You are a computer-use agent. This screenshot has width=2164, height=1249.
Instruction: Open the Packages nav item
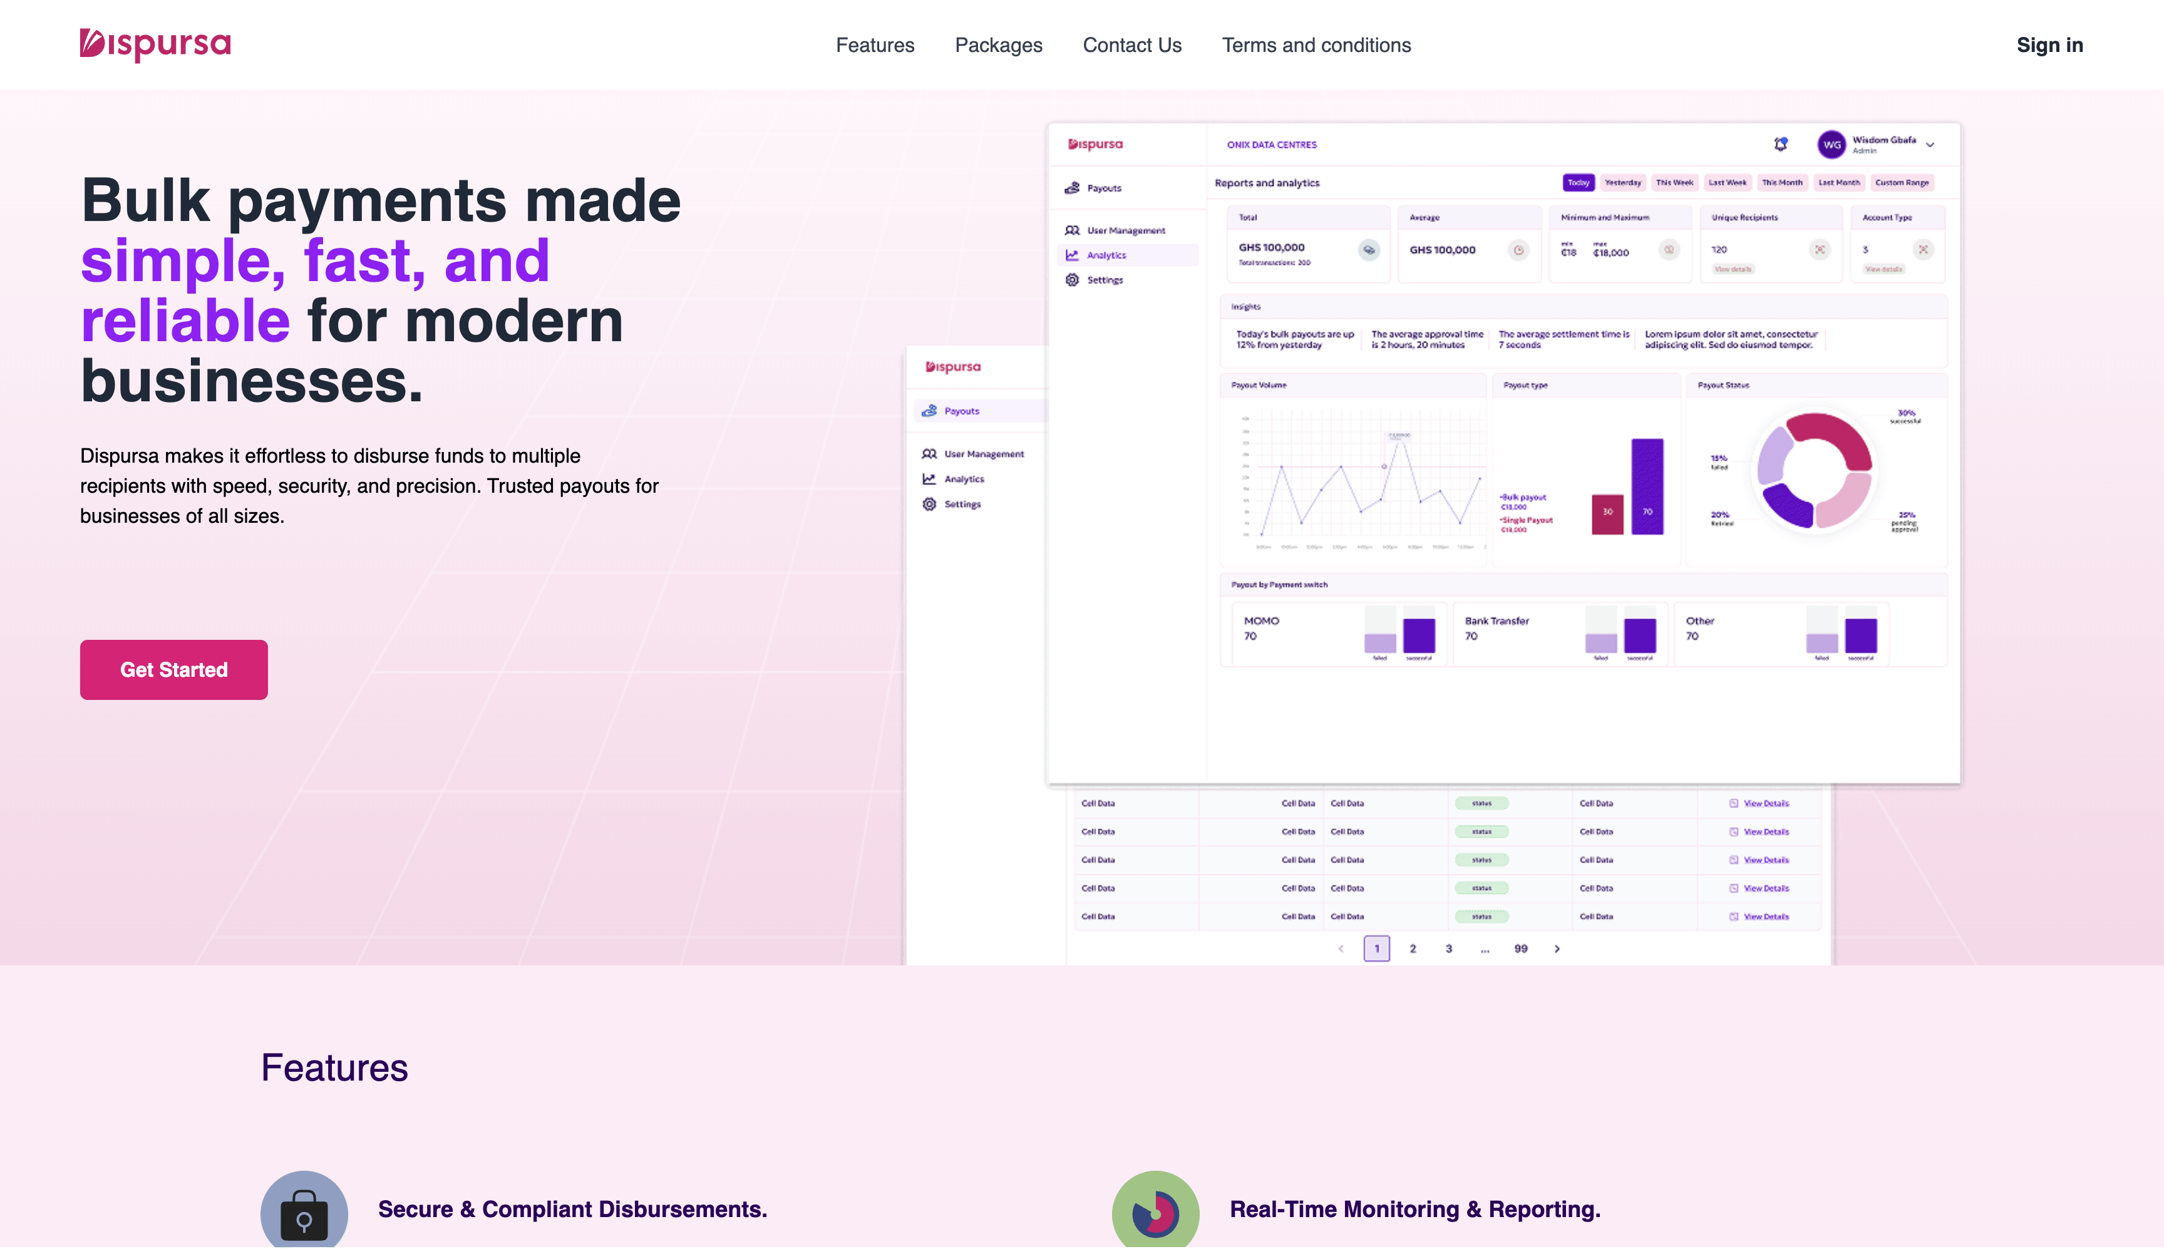(998, 46)
